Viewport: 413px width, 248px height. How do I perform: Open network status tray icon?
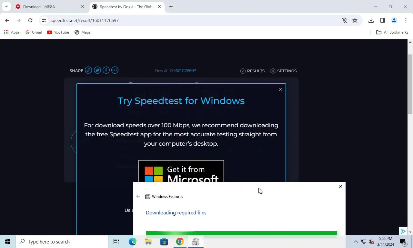[x=364, y=242]
